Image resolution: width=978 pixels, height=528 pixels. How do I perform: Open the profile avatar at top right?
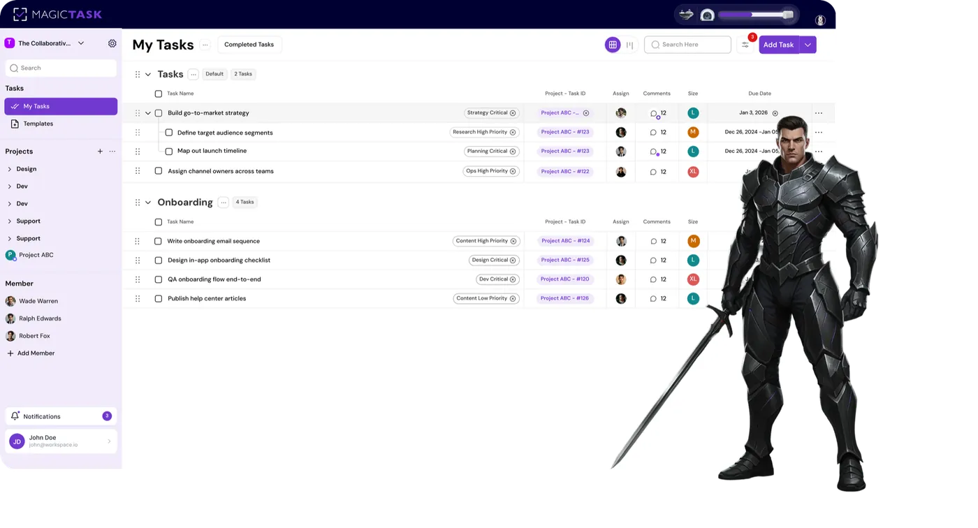820,20
